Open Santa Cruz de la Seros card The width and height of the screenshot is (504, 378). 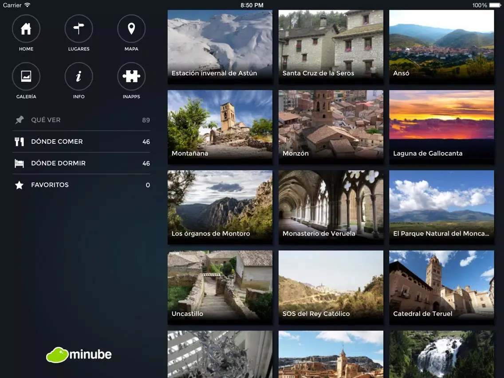pyautogui.click(x=331, y=47)
